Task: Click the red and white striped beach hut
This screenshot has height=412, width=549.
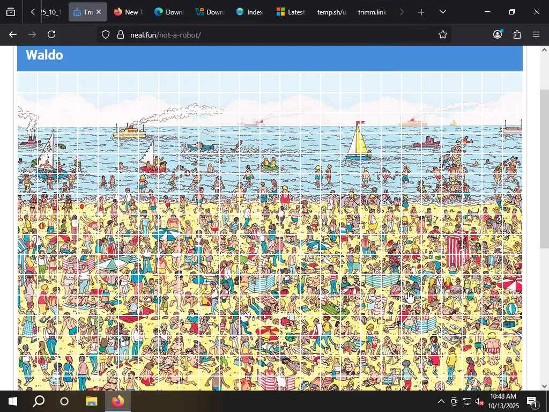Action: tap(458, 250)
